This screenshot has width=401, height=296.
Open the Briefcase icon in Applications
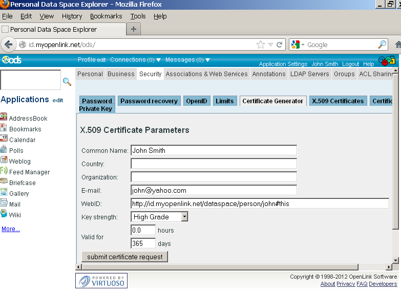coord(4,183)
